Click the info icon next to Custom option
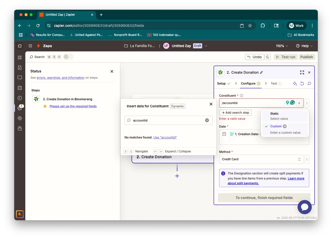Viewport: 332px width, 239px height. (x=285, y=126)
